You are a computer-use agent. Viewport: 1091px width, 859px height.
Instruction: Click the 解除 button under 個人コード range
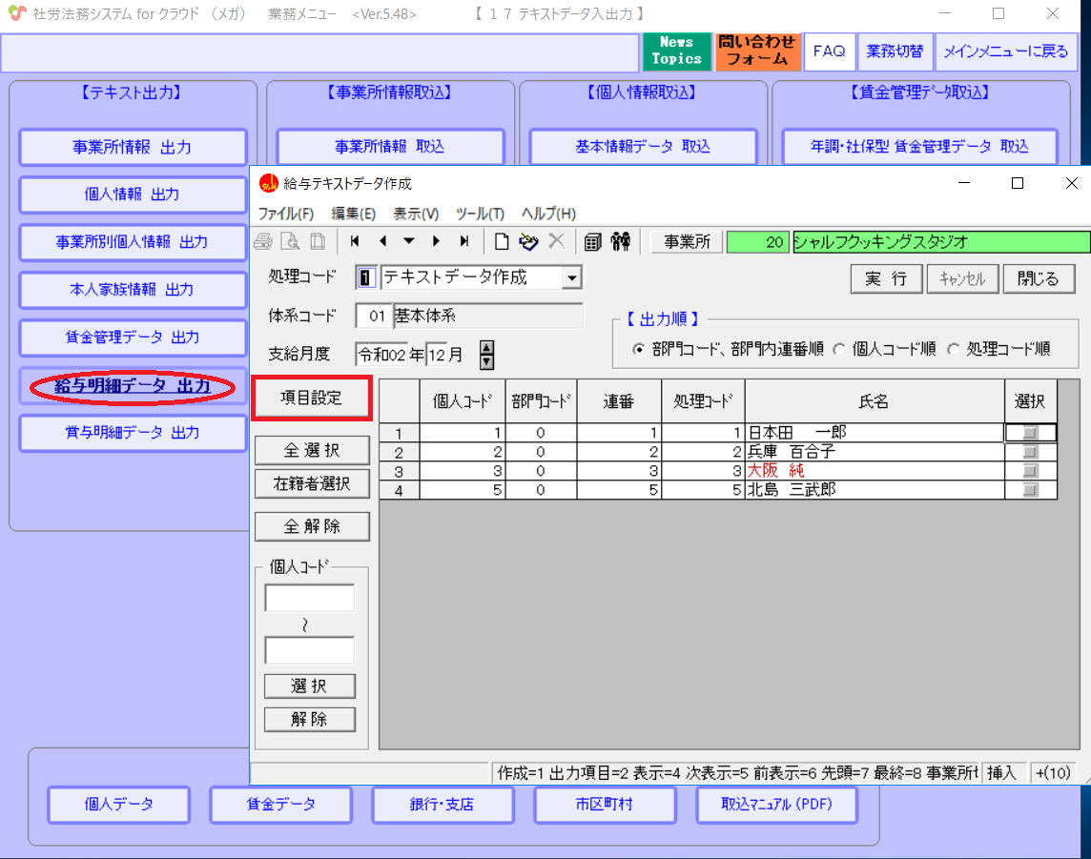tap(310, 719)
